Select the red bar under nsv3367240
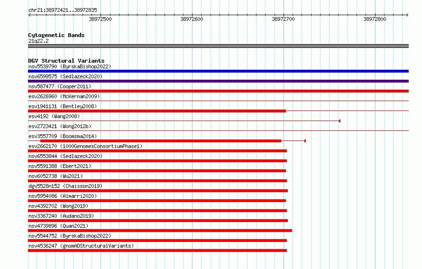The width and height of the screenshot is (422, 269). point(158,221)
